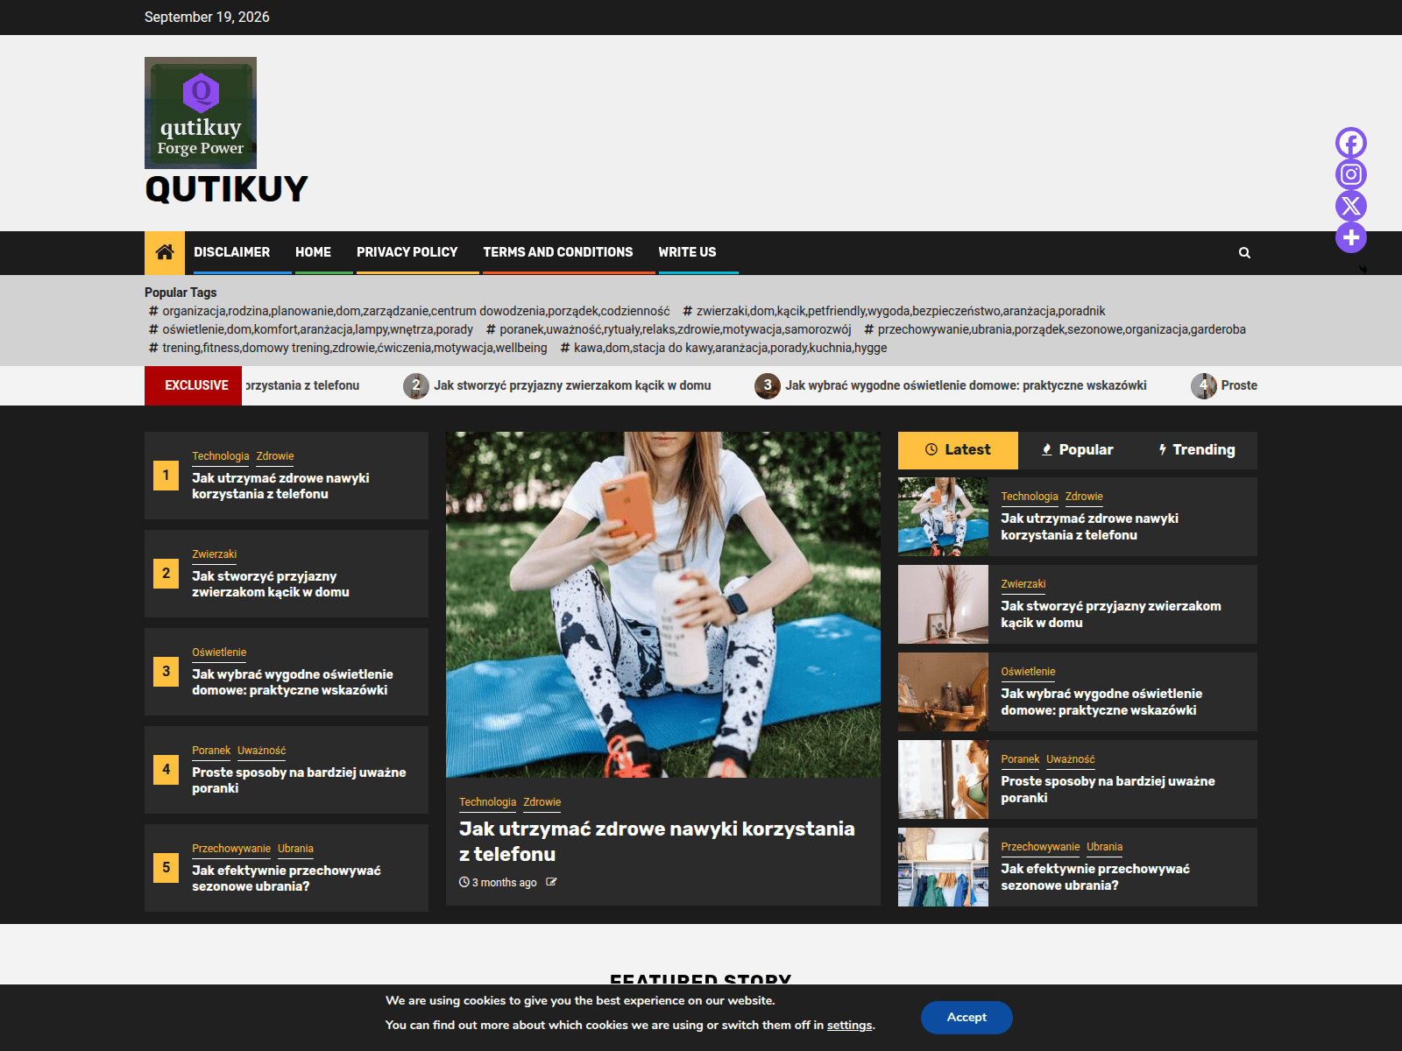Open ranked post Jak efektywnie przechowywać ubrania

click(x=287, y=878)
